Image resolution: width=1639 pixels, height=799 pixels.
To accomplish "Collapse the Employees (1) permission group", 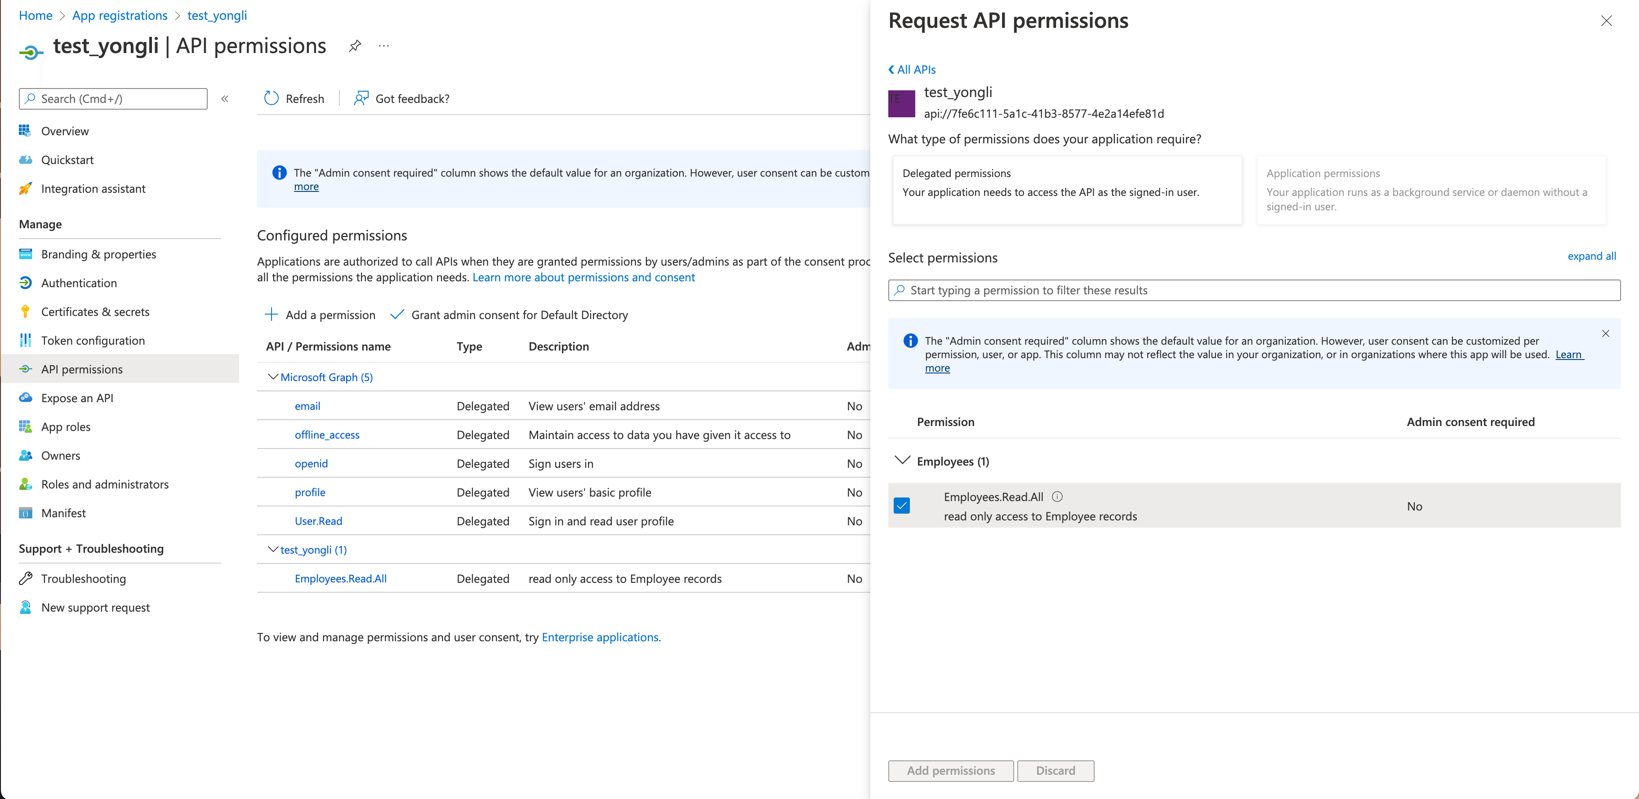I will point(902,461).
